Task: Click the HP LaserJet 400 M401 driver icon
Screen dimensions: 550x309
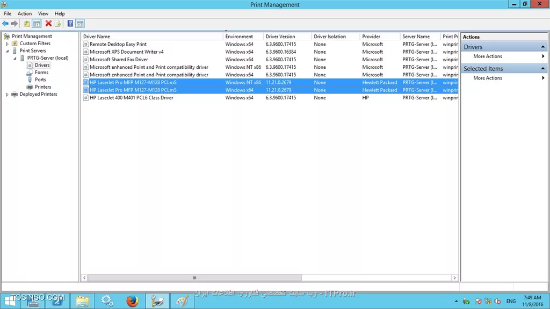Action: [x=85, y=98]
